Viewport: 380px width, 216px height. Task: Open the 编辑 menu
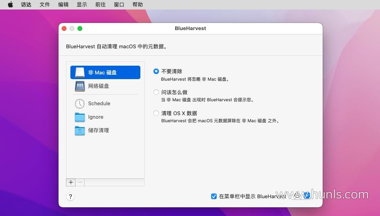tap(63, 5)
